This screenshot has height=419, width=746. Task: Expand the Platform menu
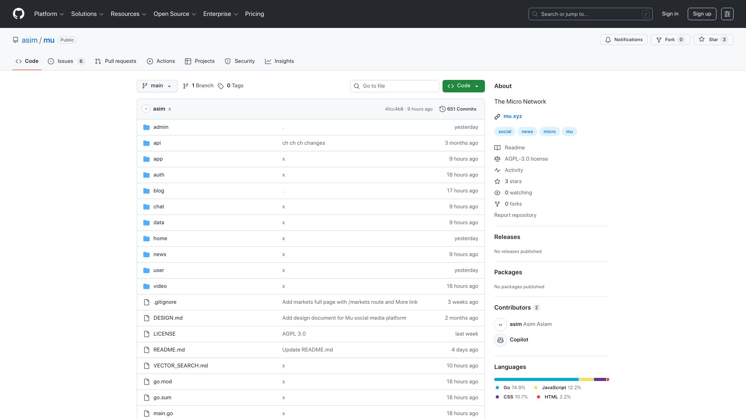click(x=49, y=14)
